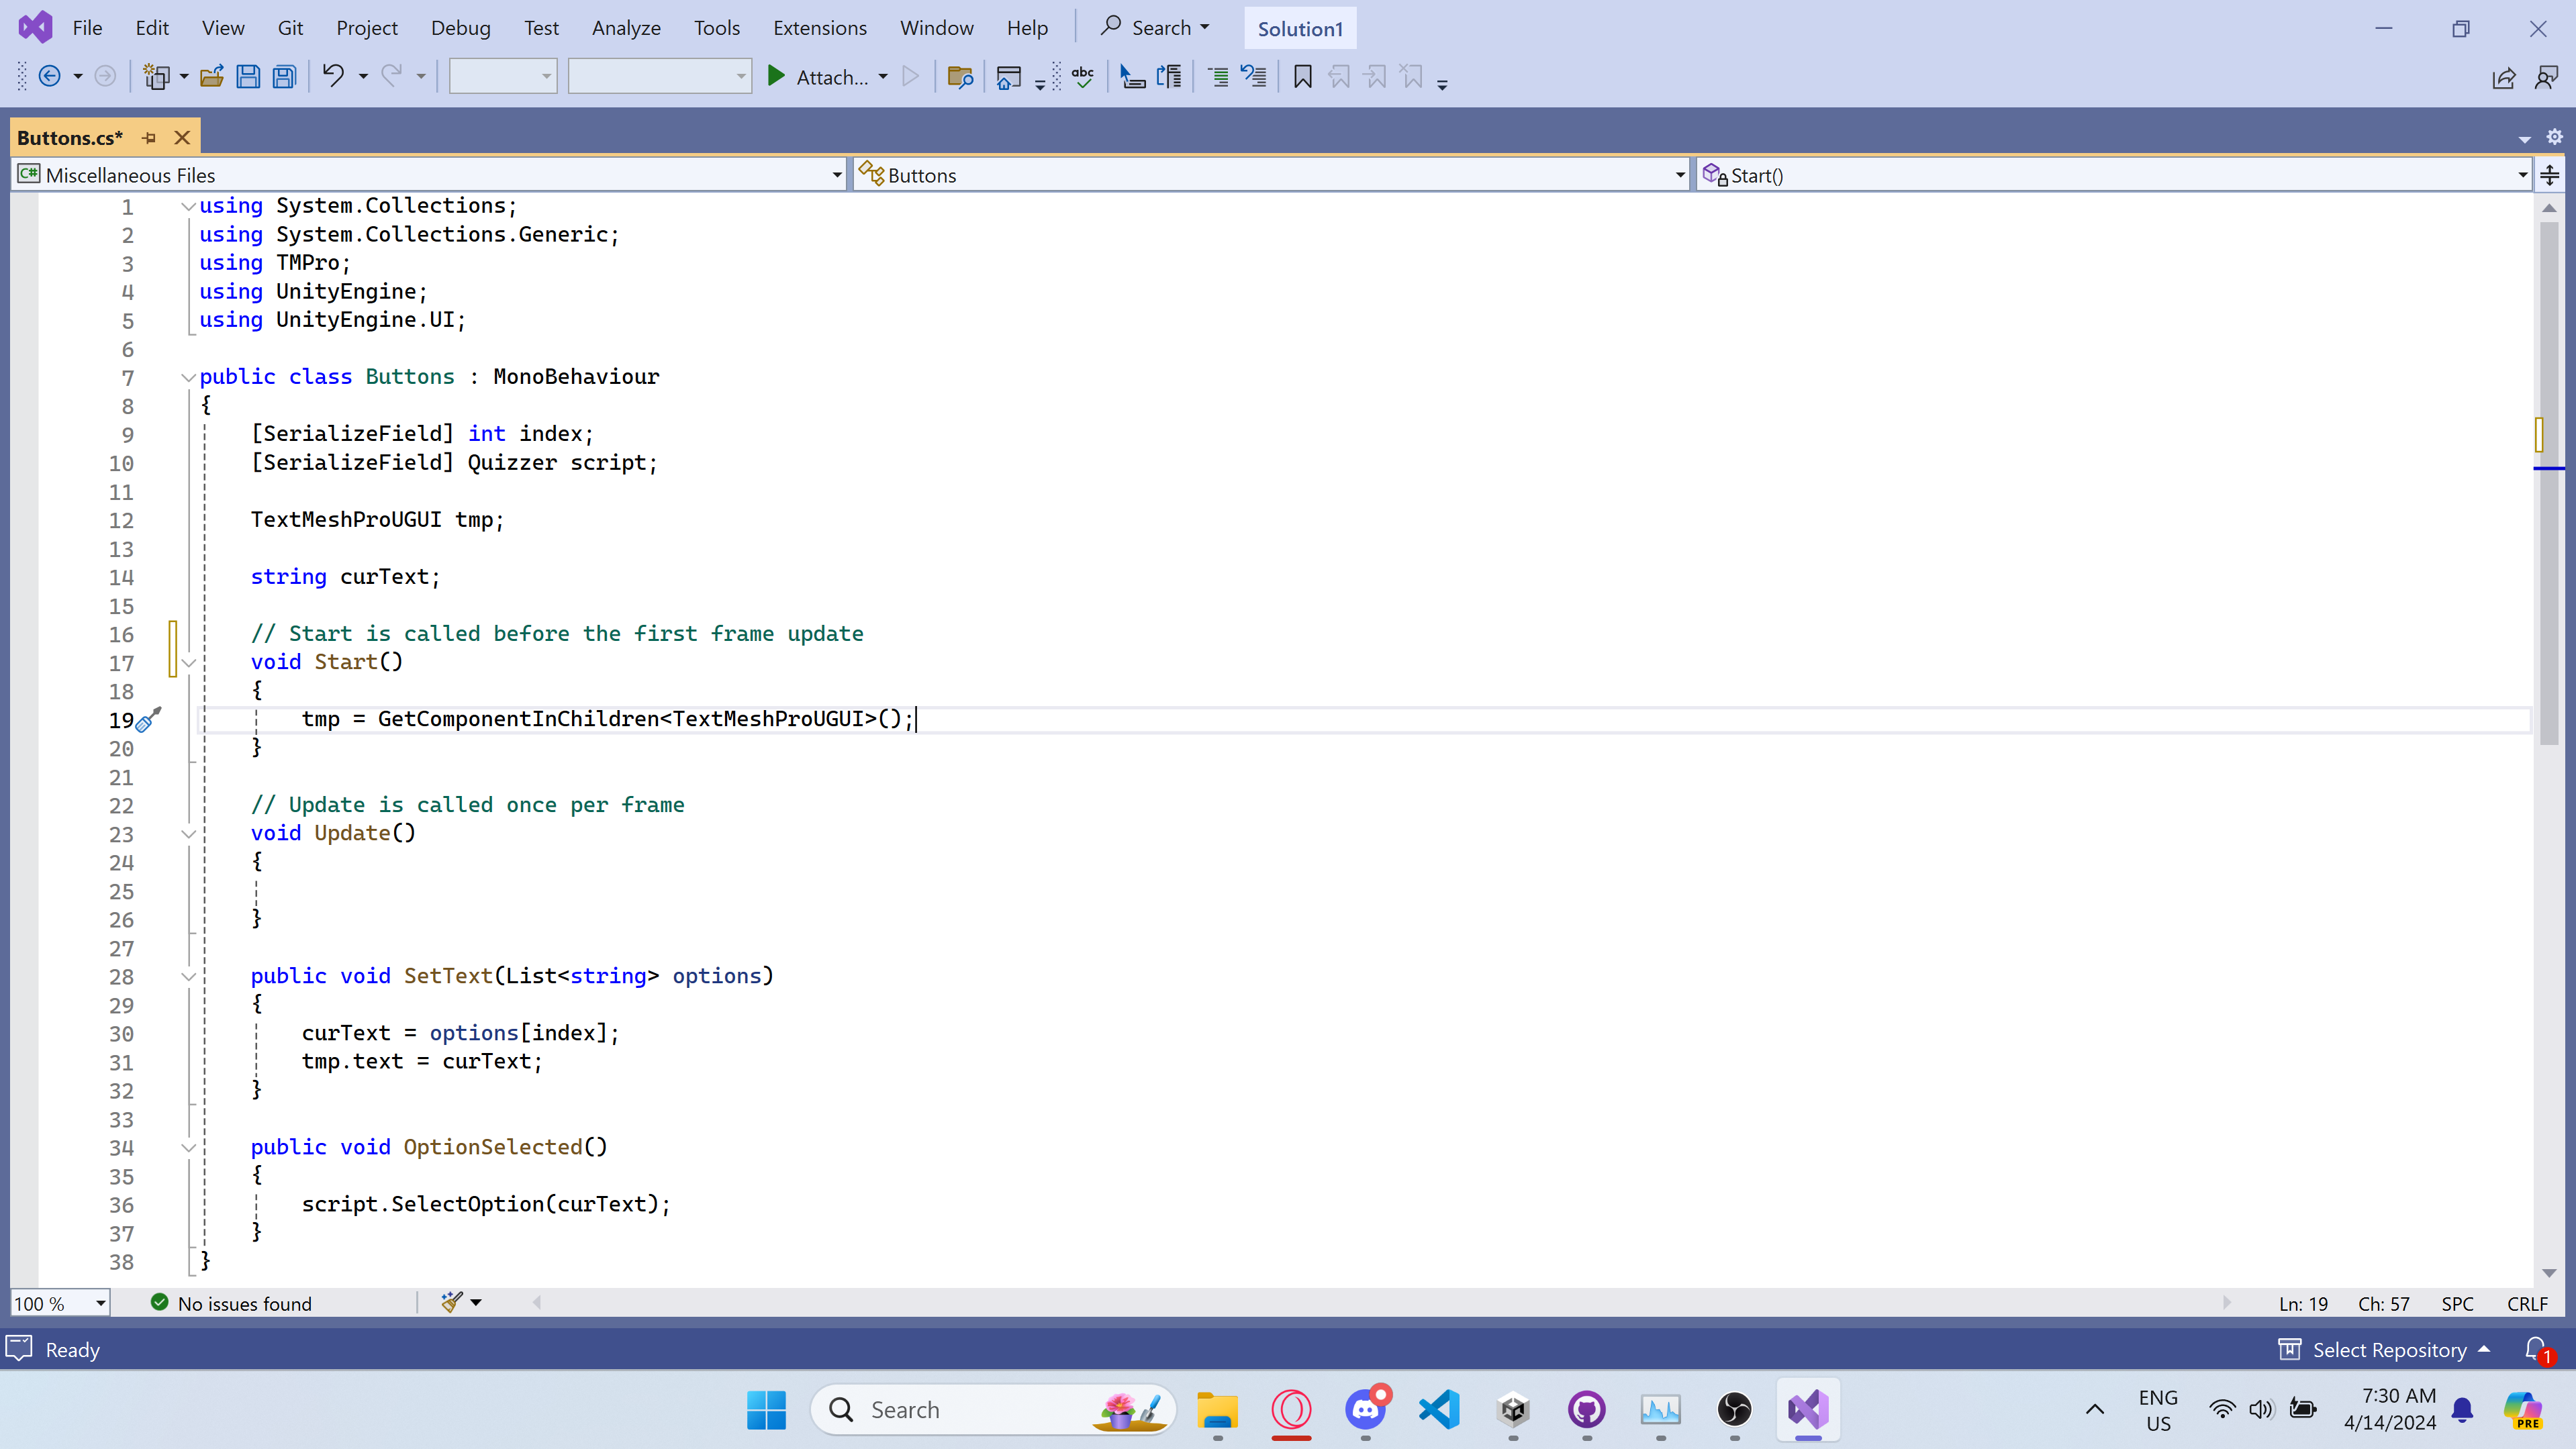Collapse the Start() method outline
The height and width of the screenshot is (1449, 2576).
click(x=188, y=663)
